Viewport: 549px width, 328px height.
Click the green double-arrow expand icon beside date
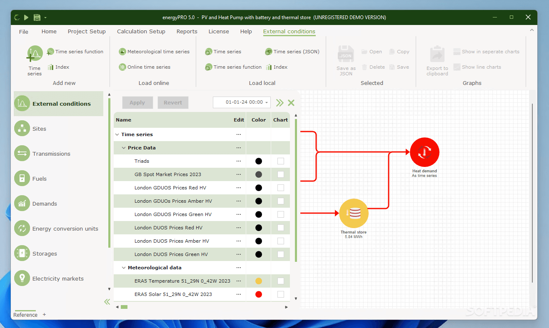click(279, 102)
